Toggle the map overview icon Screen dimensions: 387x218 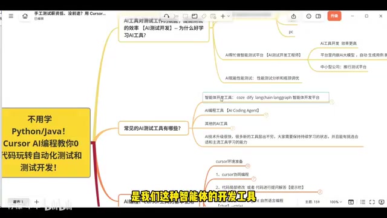click(x=351, y=202)
